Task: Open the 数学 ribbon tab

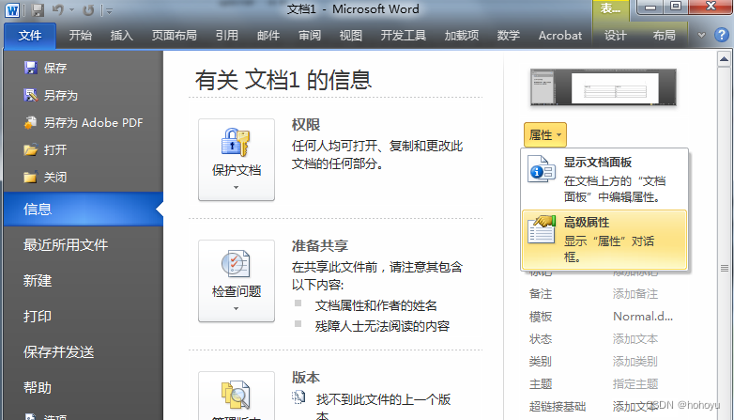Action: tap(509, 36)
